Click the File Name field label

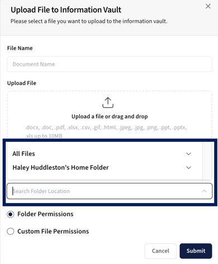(20, 48)
